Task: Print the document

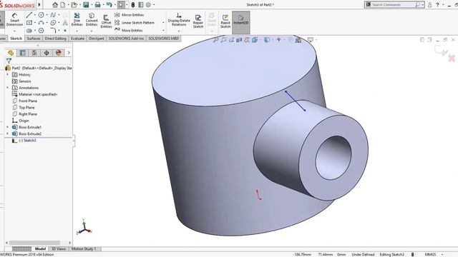Action: click(97, 5)
